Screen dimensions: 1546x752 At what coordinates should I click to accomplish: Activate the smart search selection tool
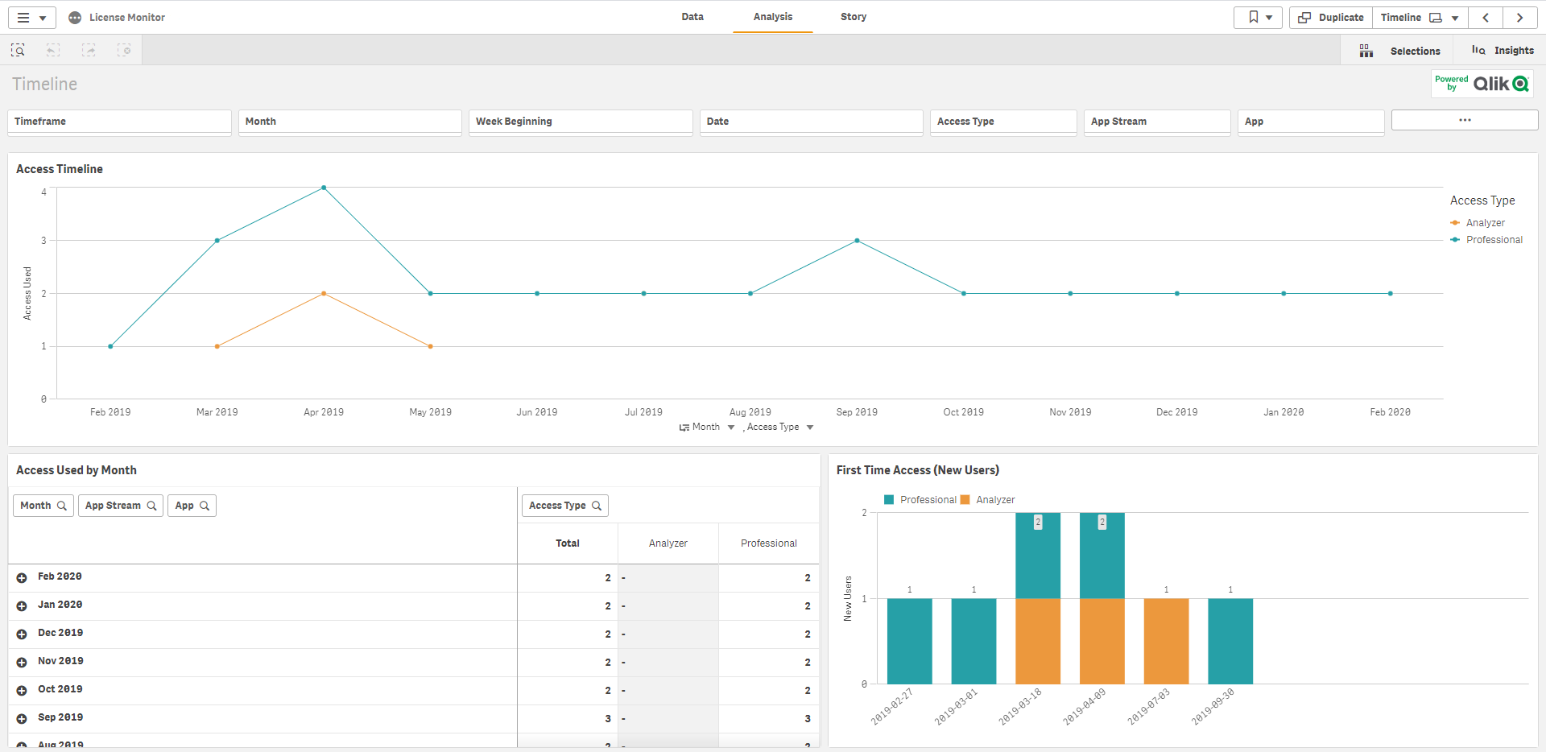tap(18, 50)
